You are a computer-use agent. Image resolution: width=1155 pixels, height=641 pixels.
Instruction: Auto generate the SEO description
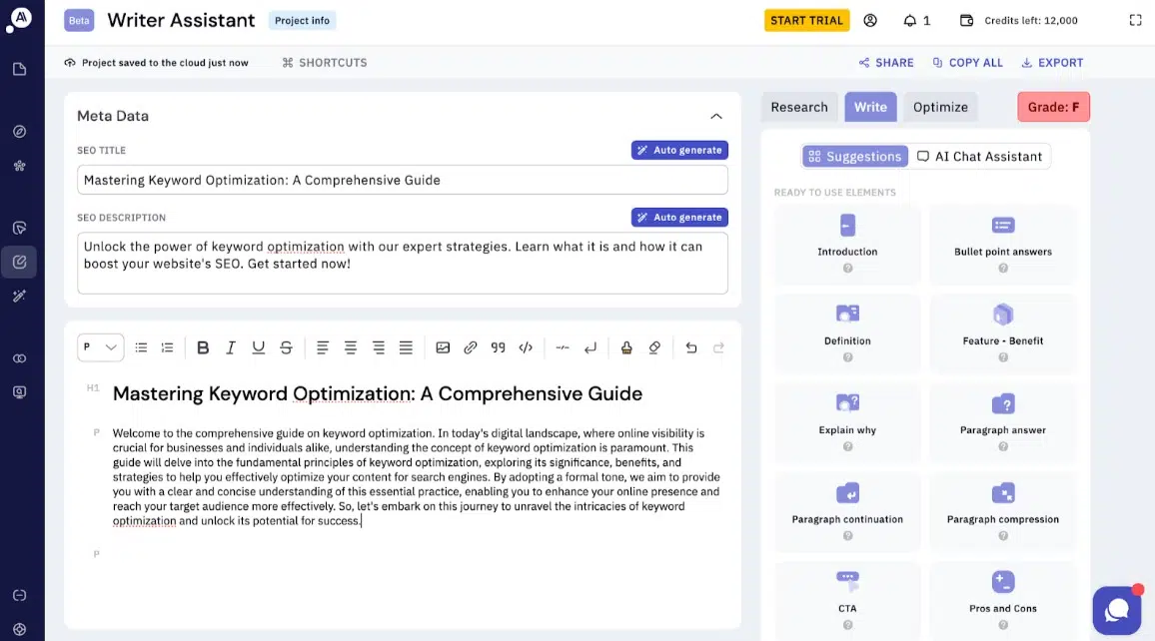point(679,217)
